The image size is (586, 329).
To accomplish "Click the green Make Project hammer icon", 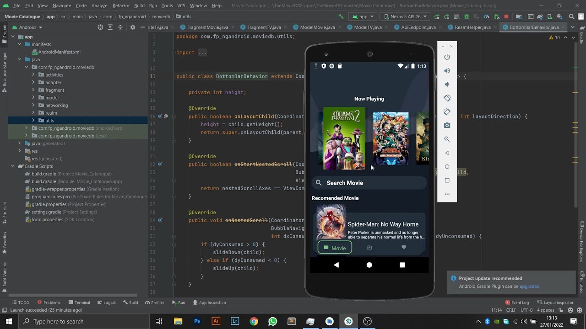I will pyautogui.click(x=341, y=16).
